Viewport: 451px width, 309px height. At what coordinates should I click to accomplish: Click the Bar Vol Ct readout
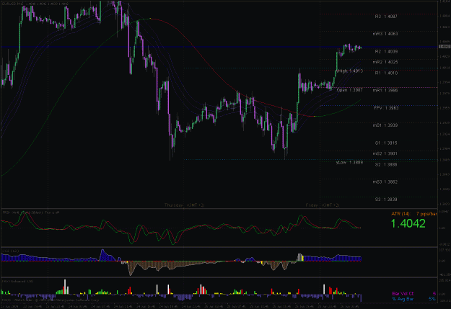point(414,294)
